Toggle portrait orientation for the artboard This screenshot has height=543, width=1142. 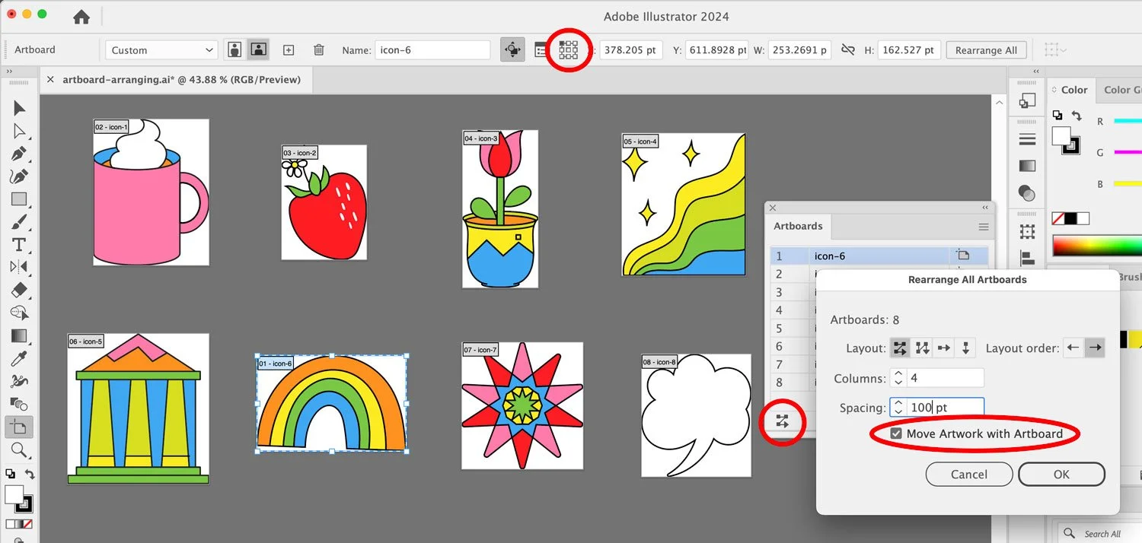coord(234,49)
